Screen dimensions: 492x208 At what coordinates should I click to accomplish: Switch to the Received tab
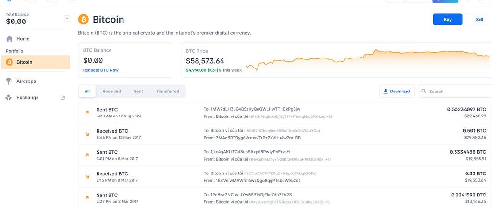point(111,92)
